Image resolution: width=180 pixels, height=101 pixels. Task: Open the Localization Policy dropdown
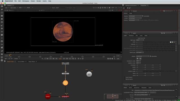pyautogui.click(x=141, y=92)
